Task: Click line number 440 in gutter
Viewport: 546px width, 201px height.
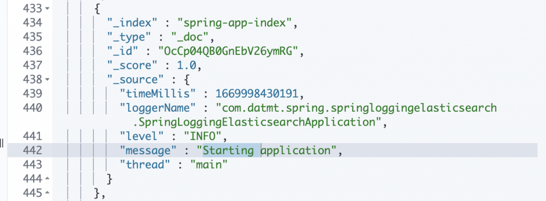Action: (33, 108)
